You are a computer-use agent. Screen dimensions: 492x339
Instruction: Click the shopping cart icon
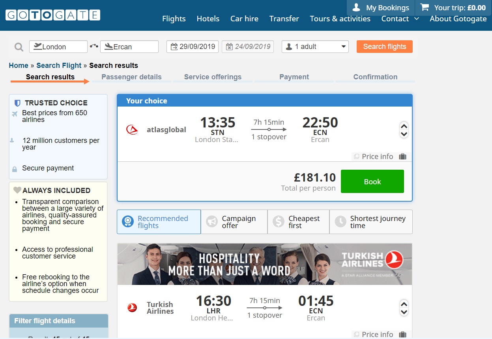tap(425, 7)
